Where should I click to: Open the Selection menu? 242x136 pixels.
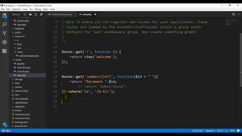pyautogui.click(x=17, y=9)
